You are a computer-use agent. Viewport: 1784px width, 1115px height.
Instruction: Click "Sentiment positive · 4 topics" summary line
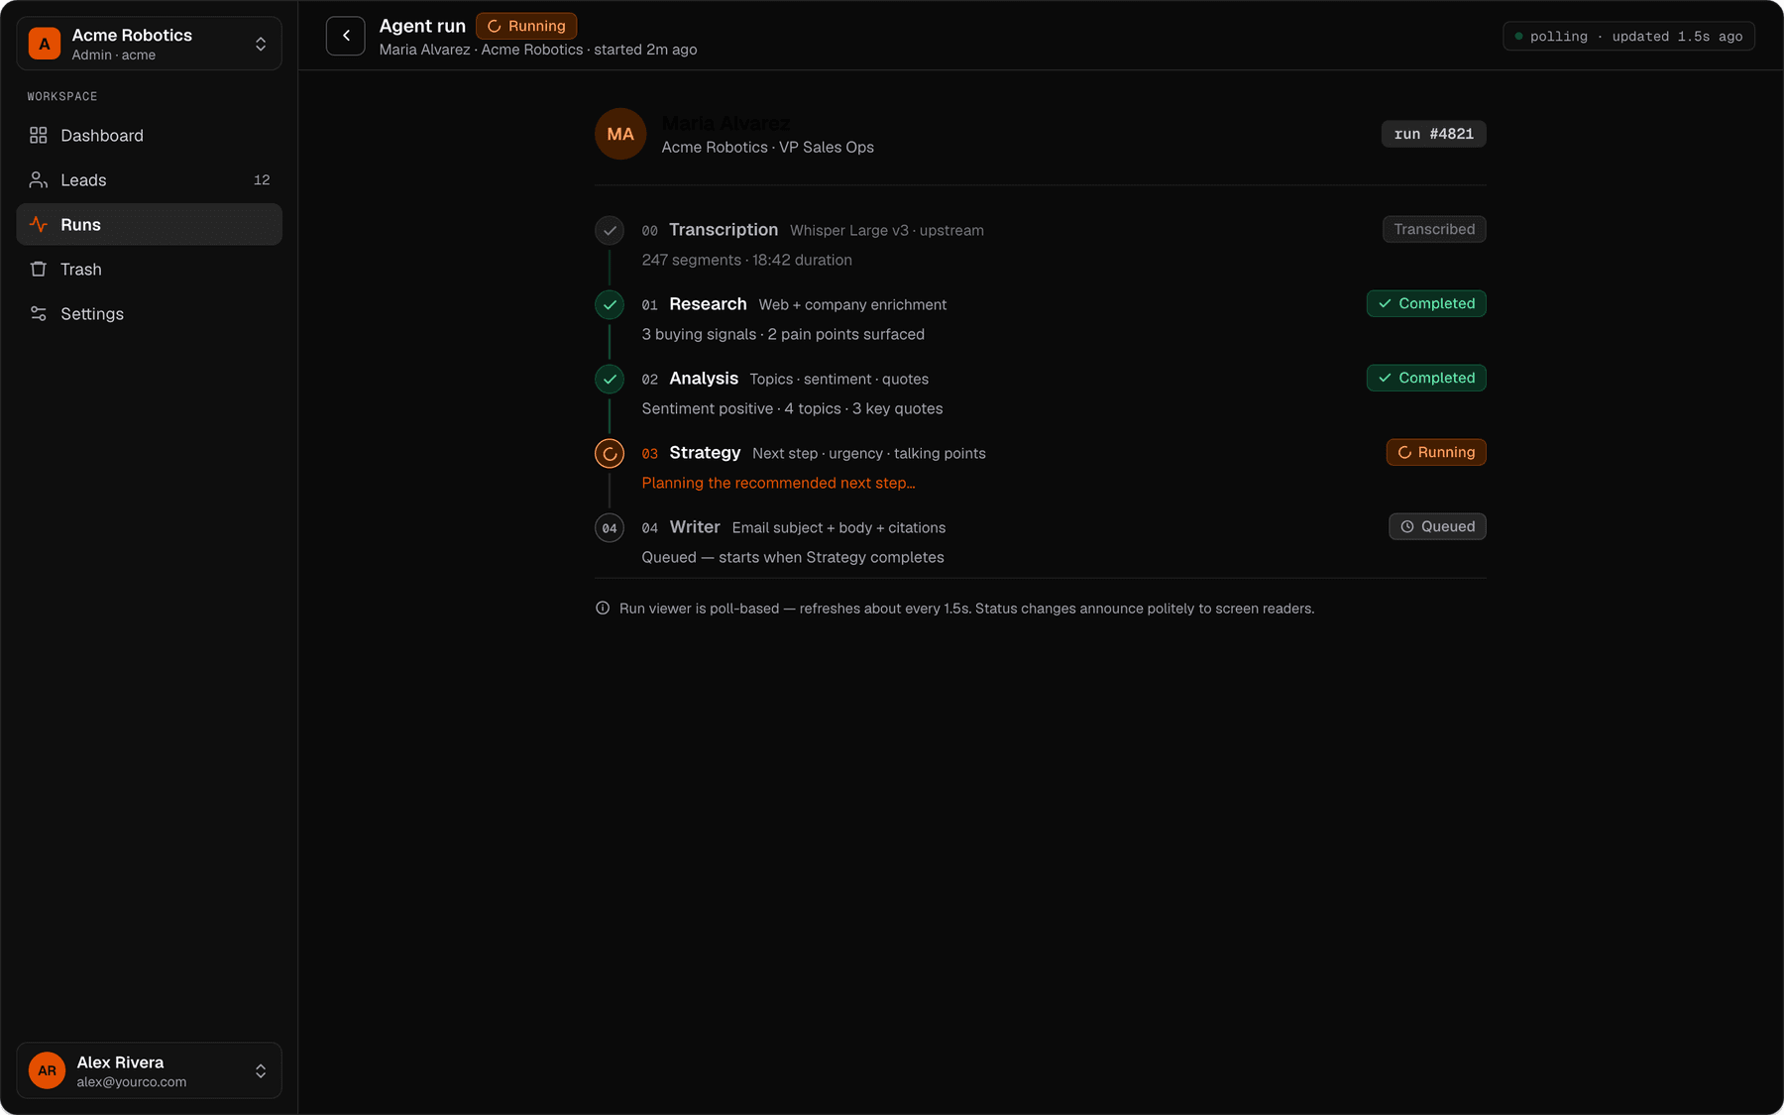[792, 408]
